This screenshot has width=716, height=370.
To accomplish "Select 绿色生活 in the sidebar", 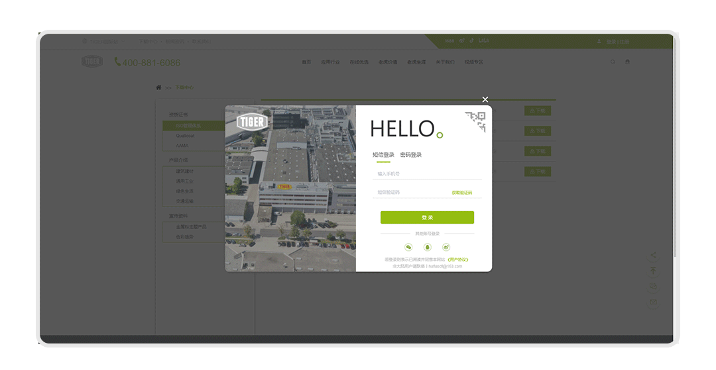I will pos(184,191).
